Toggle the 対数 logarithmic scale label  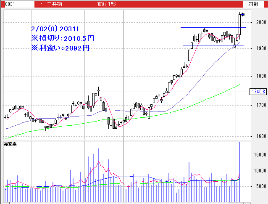[253, 4]
